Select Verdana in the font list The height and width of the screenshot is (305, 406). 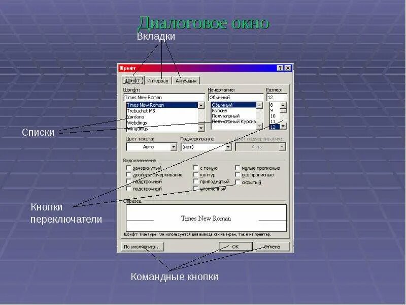[162, 117]
